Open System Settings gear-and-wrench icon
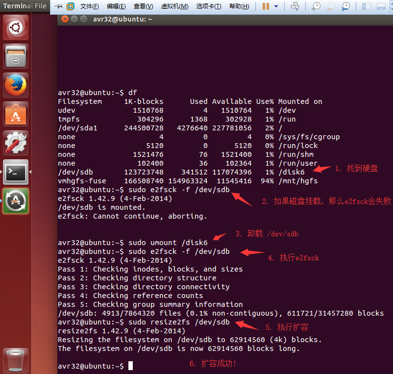393x374 pixels. [16, 143]
